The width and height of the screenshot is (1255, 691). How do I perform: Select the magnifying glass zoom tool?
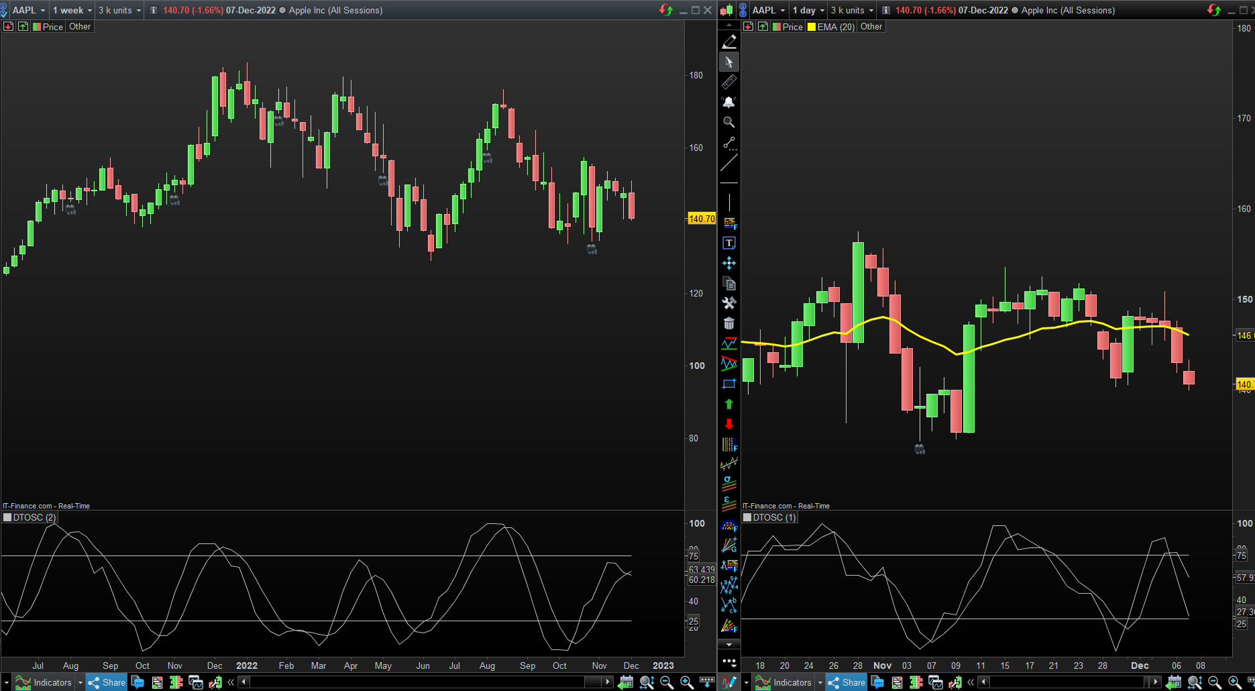click(x=729, y=122)
